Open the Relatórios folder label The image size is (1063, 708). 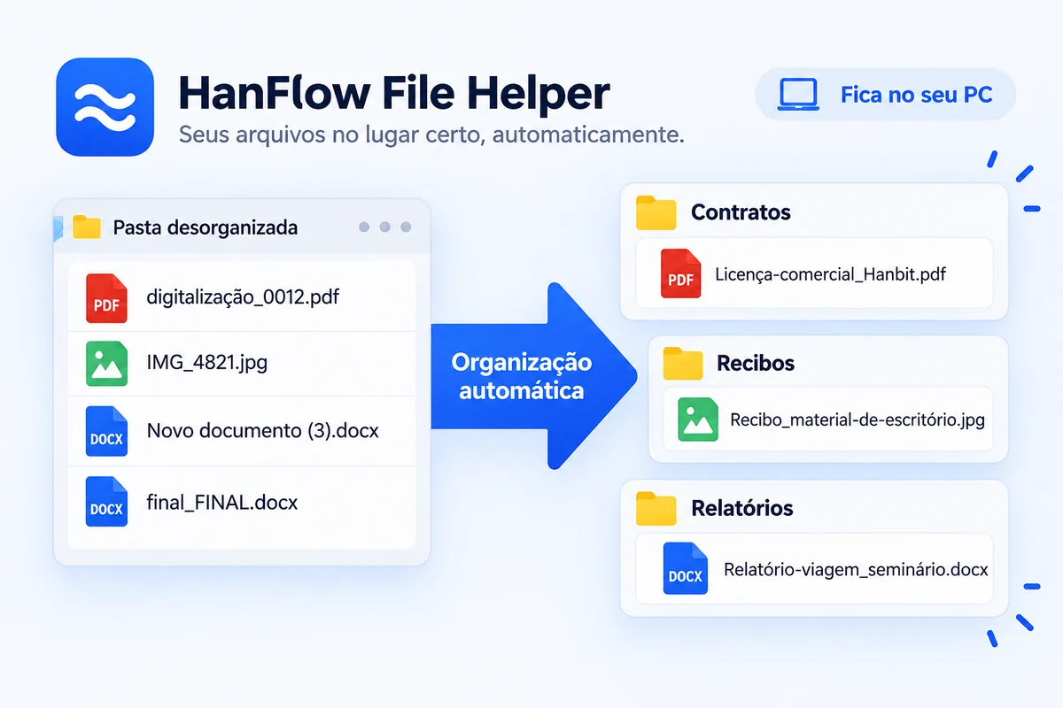coord(742,509)
